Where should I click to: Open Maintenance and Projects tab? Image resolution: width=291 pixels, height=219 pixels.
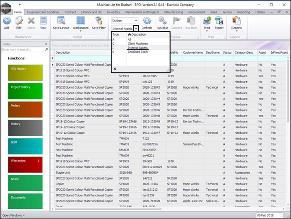[x=142, y=12]
